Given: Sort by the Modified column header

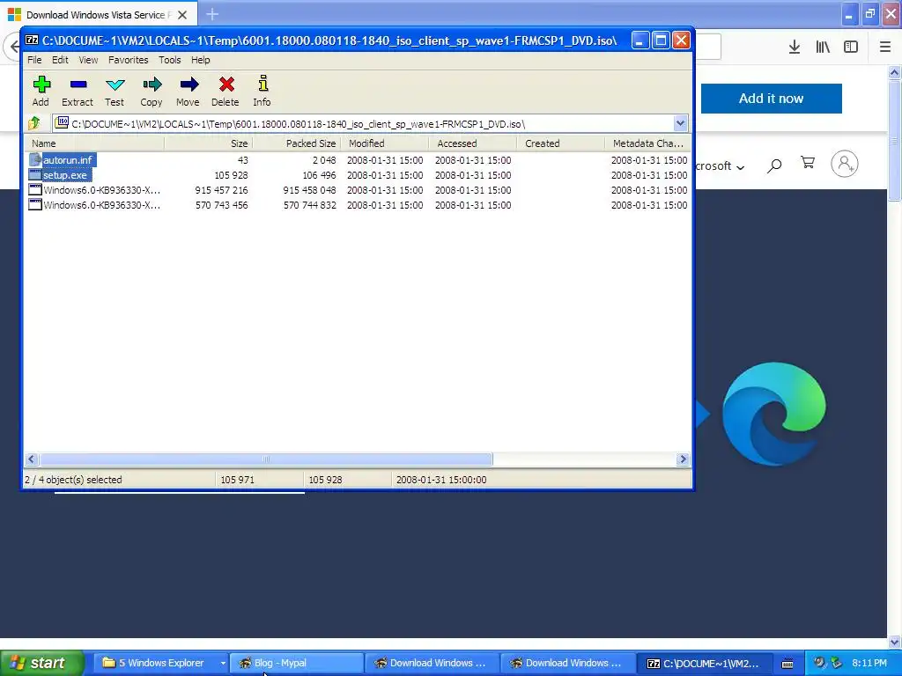Looking at the screenshot, I should (x=385, y=143).
